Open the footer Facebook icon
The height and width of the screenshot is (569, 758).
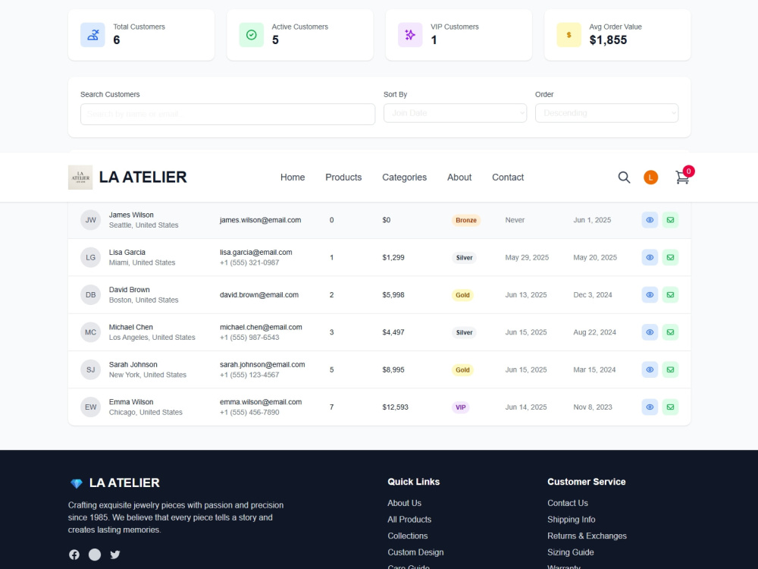pos(74,555)
